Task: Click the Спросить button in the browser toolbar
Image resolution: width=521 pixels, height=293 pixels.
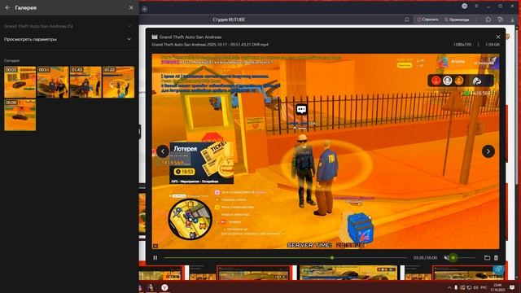Action: 427,20
